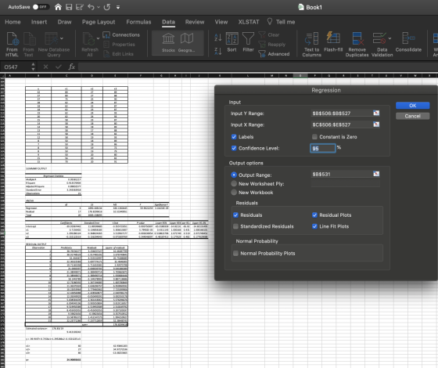Switch to the Insert tab
The image size is (438, 368).
click(x=39, y=22)
